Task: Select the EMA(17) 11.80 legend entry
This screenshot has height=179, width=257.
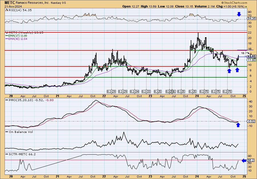Action: pyautogui.click(x=16, y=36)
